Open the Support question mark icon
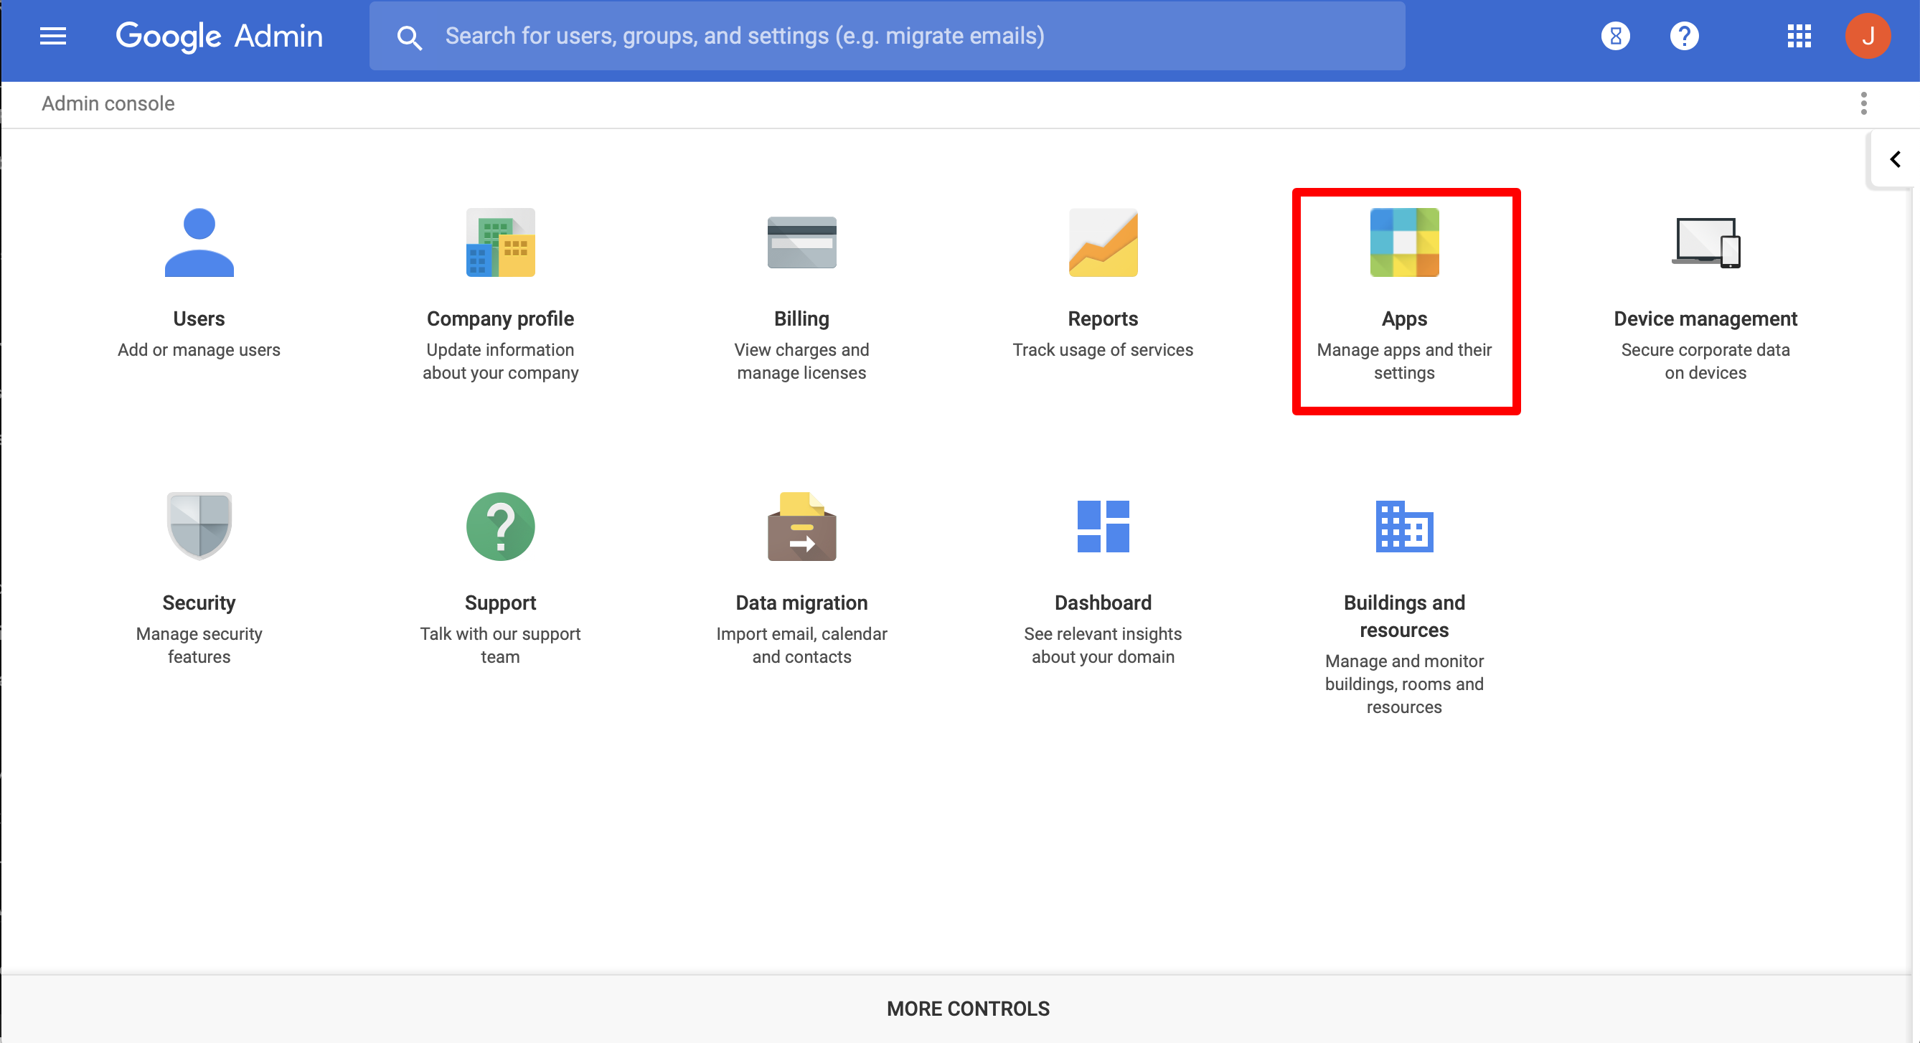This screenshot has height=1043, width=1920. click(x=500, y=526)
